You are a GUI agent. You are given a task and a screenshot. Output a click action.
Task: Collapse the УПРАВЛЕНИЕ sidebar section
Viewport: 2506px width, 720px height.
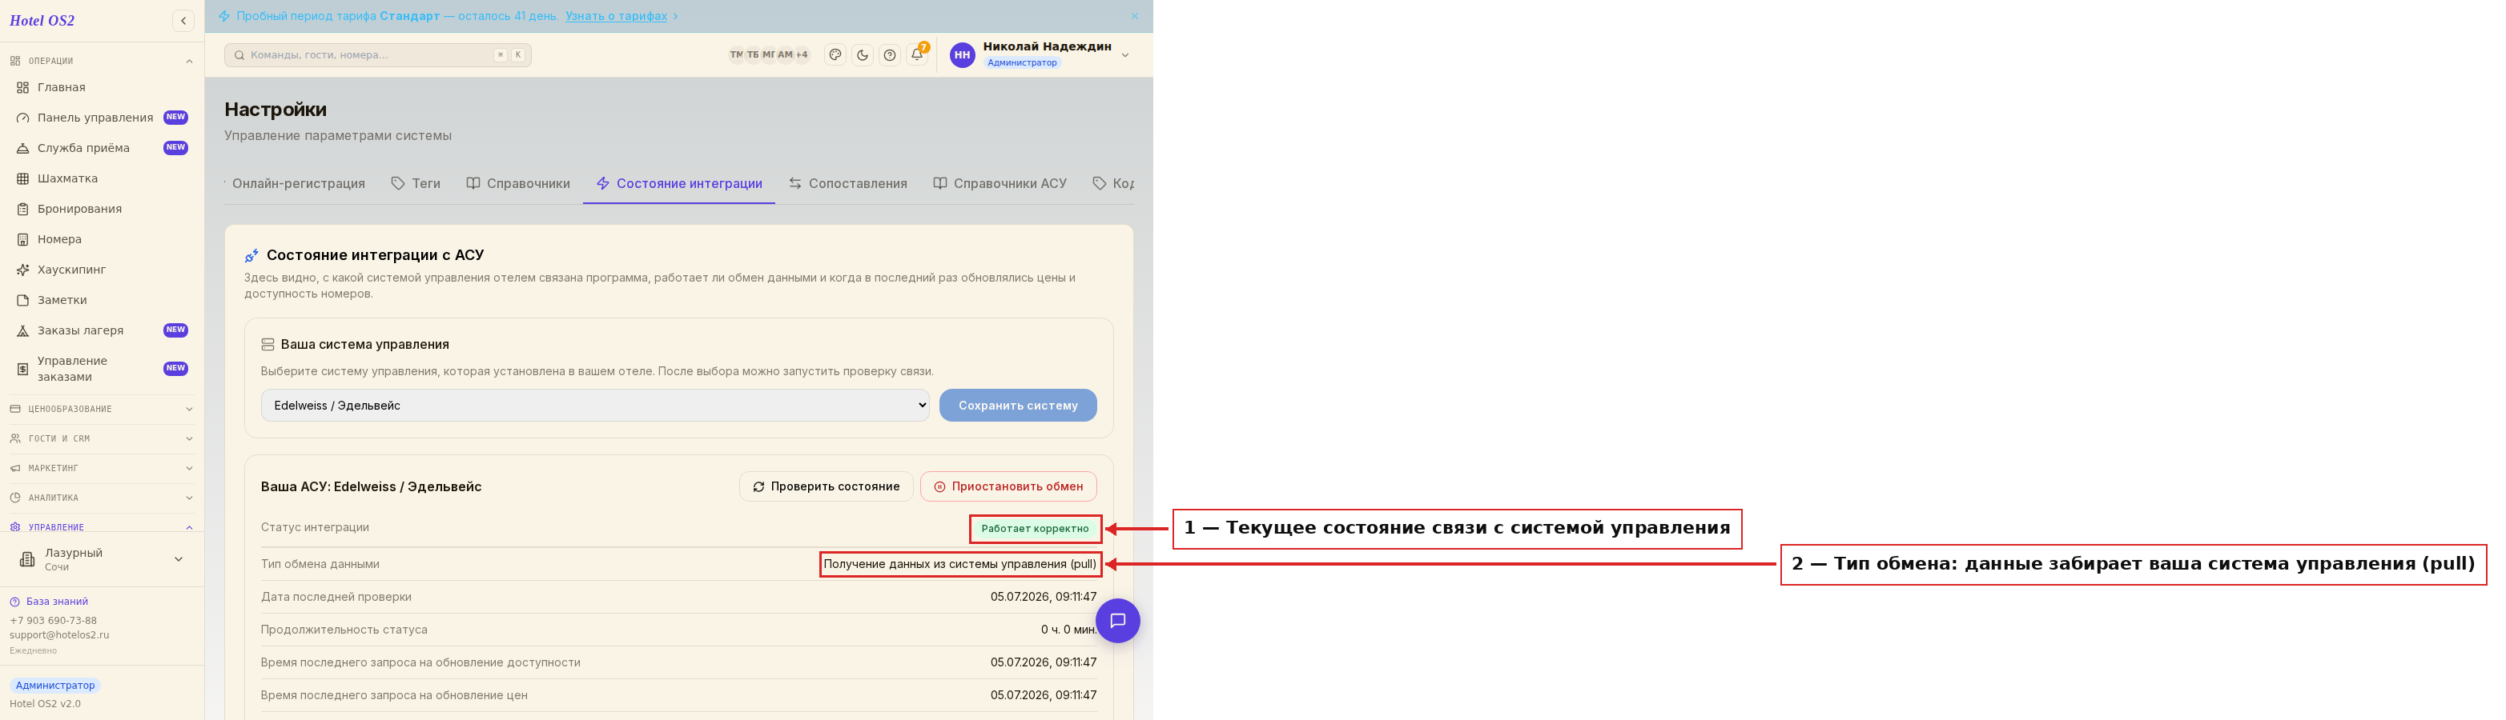pyautogui.click(x=103, y=528)
